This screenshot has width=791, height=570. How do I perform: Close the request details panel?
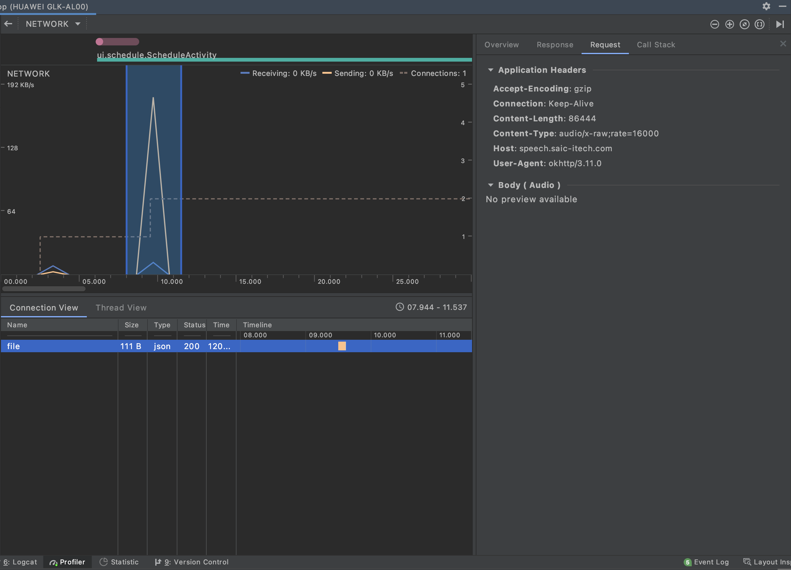(783, 43)
